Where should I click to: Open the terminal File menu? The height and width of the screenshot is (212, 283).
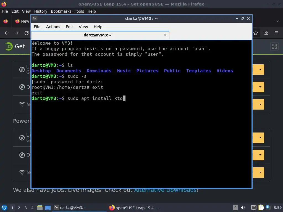click(37, 27)
